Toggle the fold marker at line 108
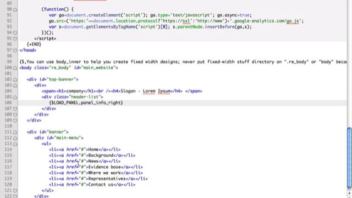Viewport: 352px width, 198px height. point(15,114)
